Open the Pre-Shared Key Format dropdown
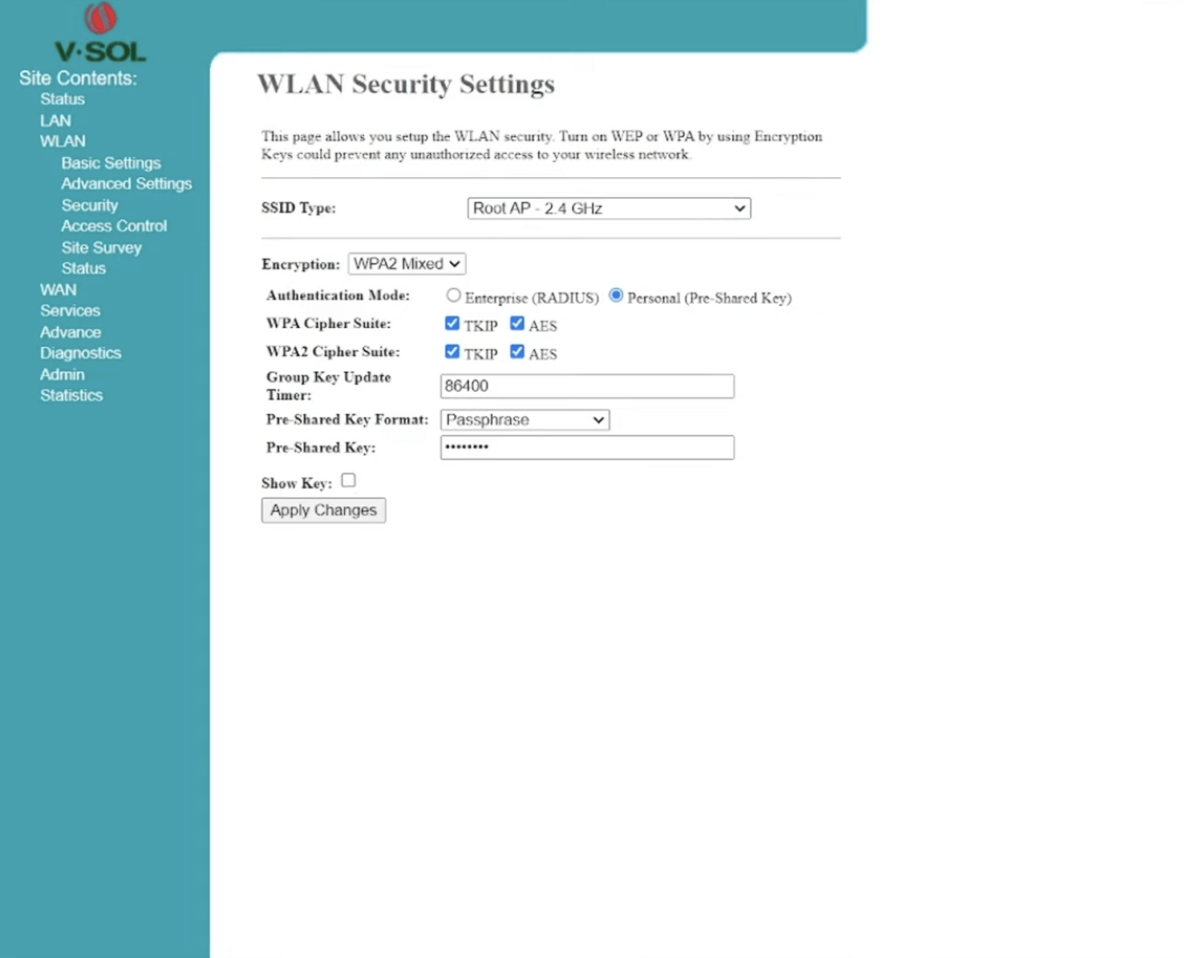Image resolution: width=1203 pixels, height=958 pixels. (525, 420)
